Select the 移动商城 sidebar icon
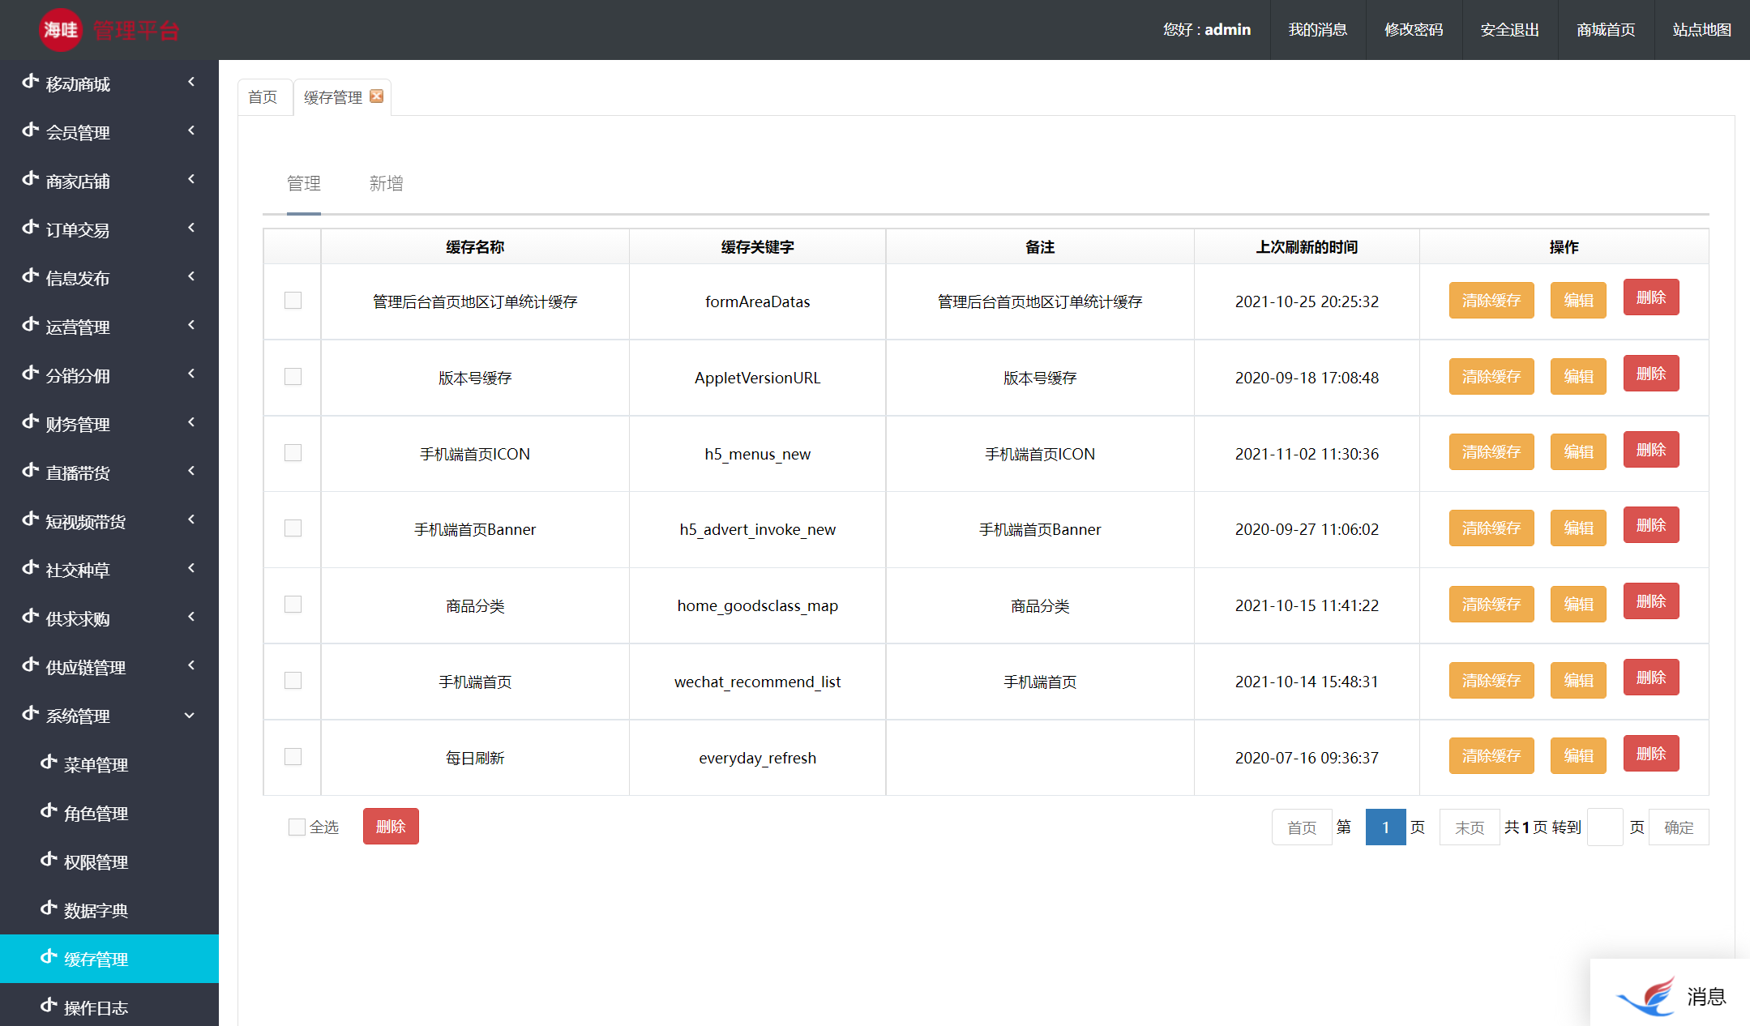Image resolution: width=1750 pixels, height=1026 pixels. [31, 83]
